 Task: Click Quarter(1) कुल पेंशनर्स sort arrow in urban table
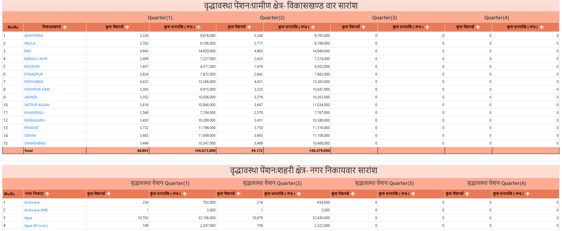[109, 194]
